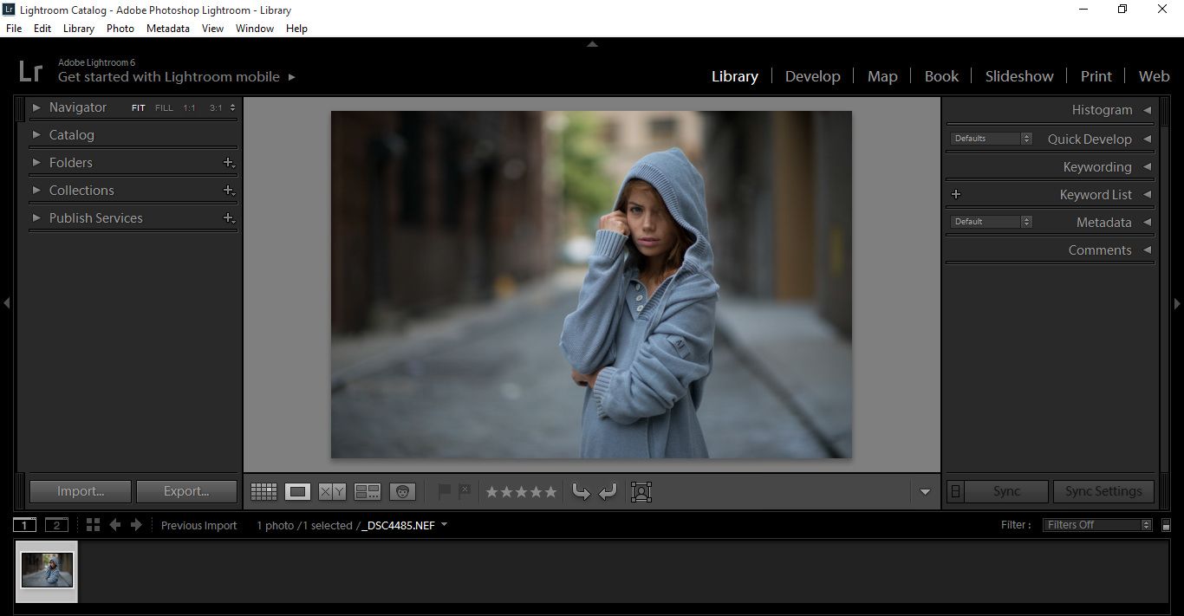Open the View menu
The width and height of the screenshot is (1184, 616).
click(212, 29)
